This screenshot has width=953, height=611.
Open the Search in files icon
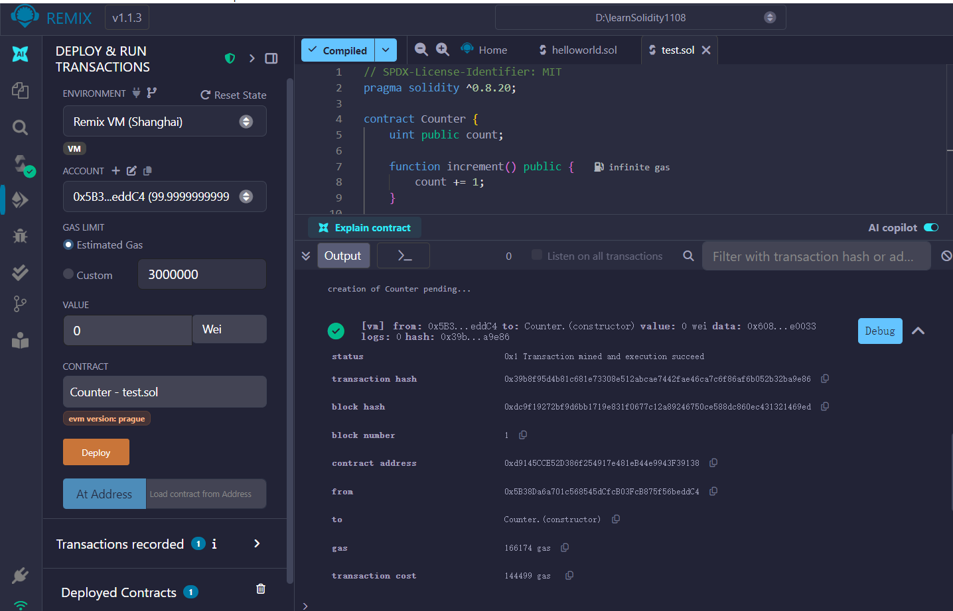20,127
